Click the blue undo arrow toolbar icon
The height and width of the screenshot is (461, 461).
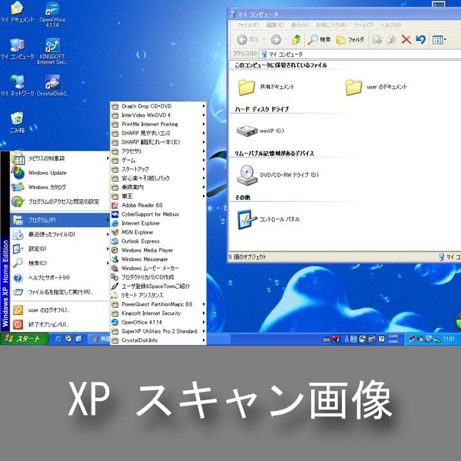click(421, 40)
